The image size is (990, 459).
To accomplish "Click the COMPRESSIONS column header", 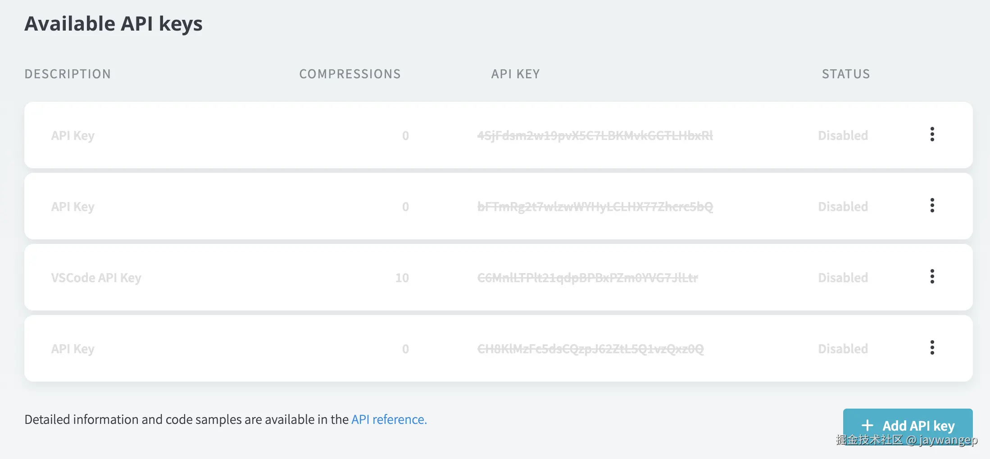I will 350,74.
